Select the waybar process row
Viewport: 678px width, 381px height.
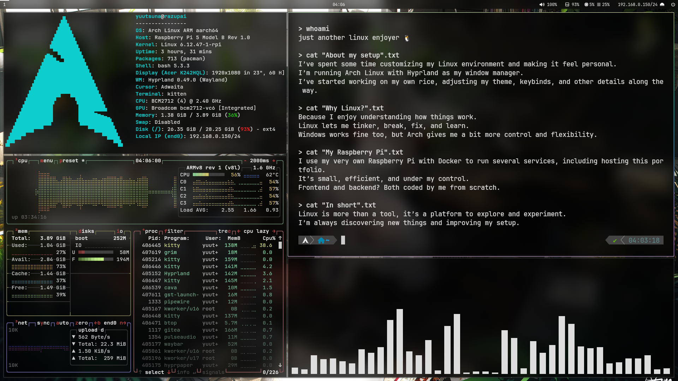tap(207, 344)
